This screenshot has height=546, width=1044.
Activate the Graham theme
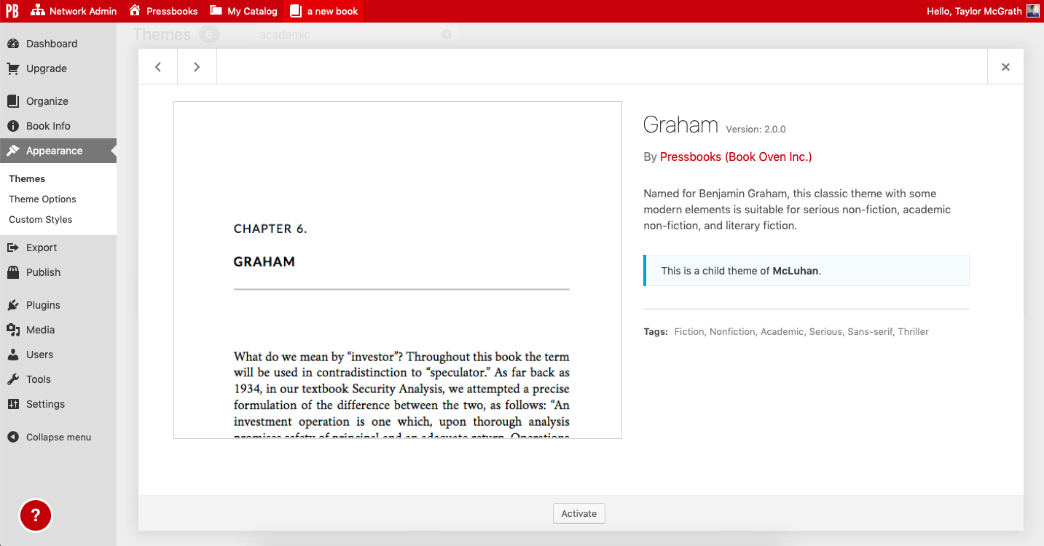[x=579, y=513]
